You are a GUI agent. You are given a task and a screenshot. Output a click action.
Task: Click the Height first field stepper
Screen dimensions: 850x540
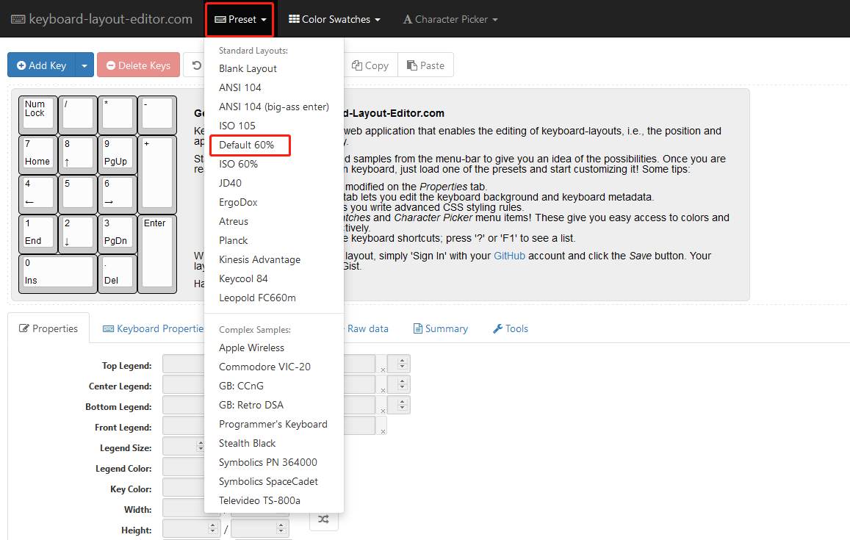tap(212, 528)
